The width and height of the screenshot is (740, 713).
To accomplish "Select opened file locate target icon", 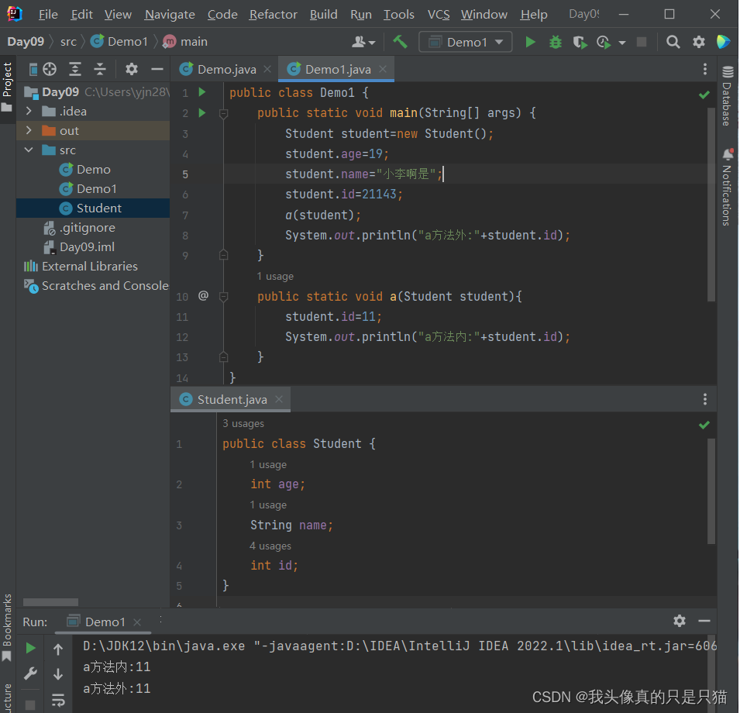I will [x=50, y=70].
